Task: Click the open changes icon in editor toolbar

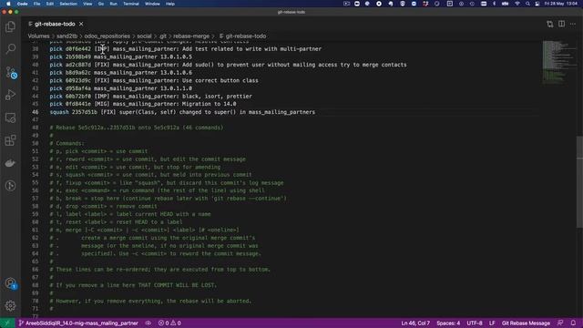Action: click(550, 25)
